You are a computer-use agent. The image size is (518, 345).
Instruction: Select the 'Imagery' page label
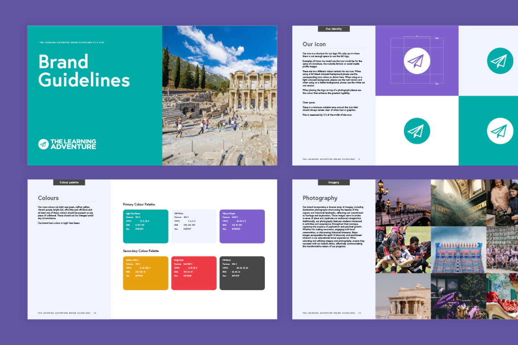[x=334, y=182]
